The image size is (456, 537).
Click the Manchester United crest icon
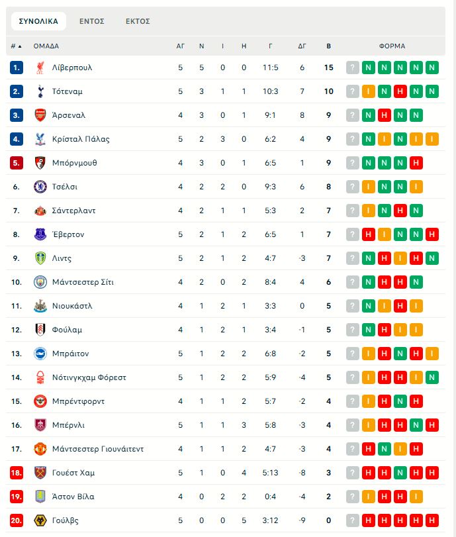pos(40,449)
